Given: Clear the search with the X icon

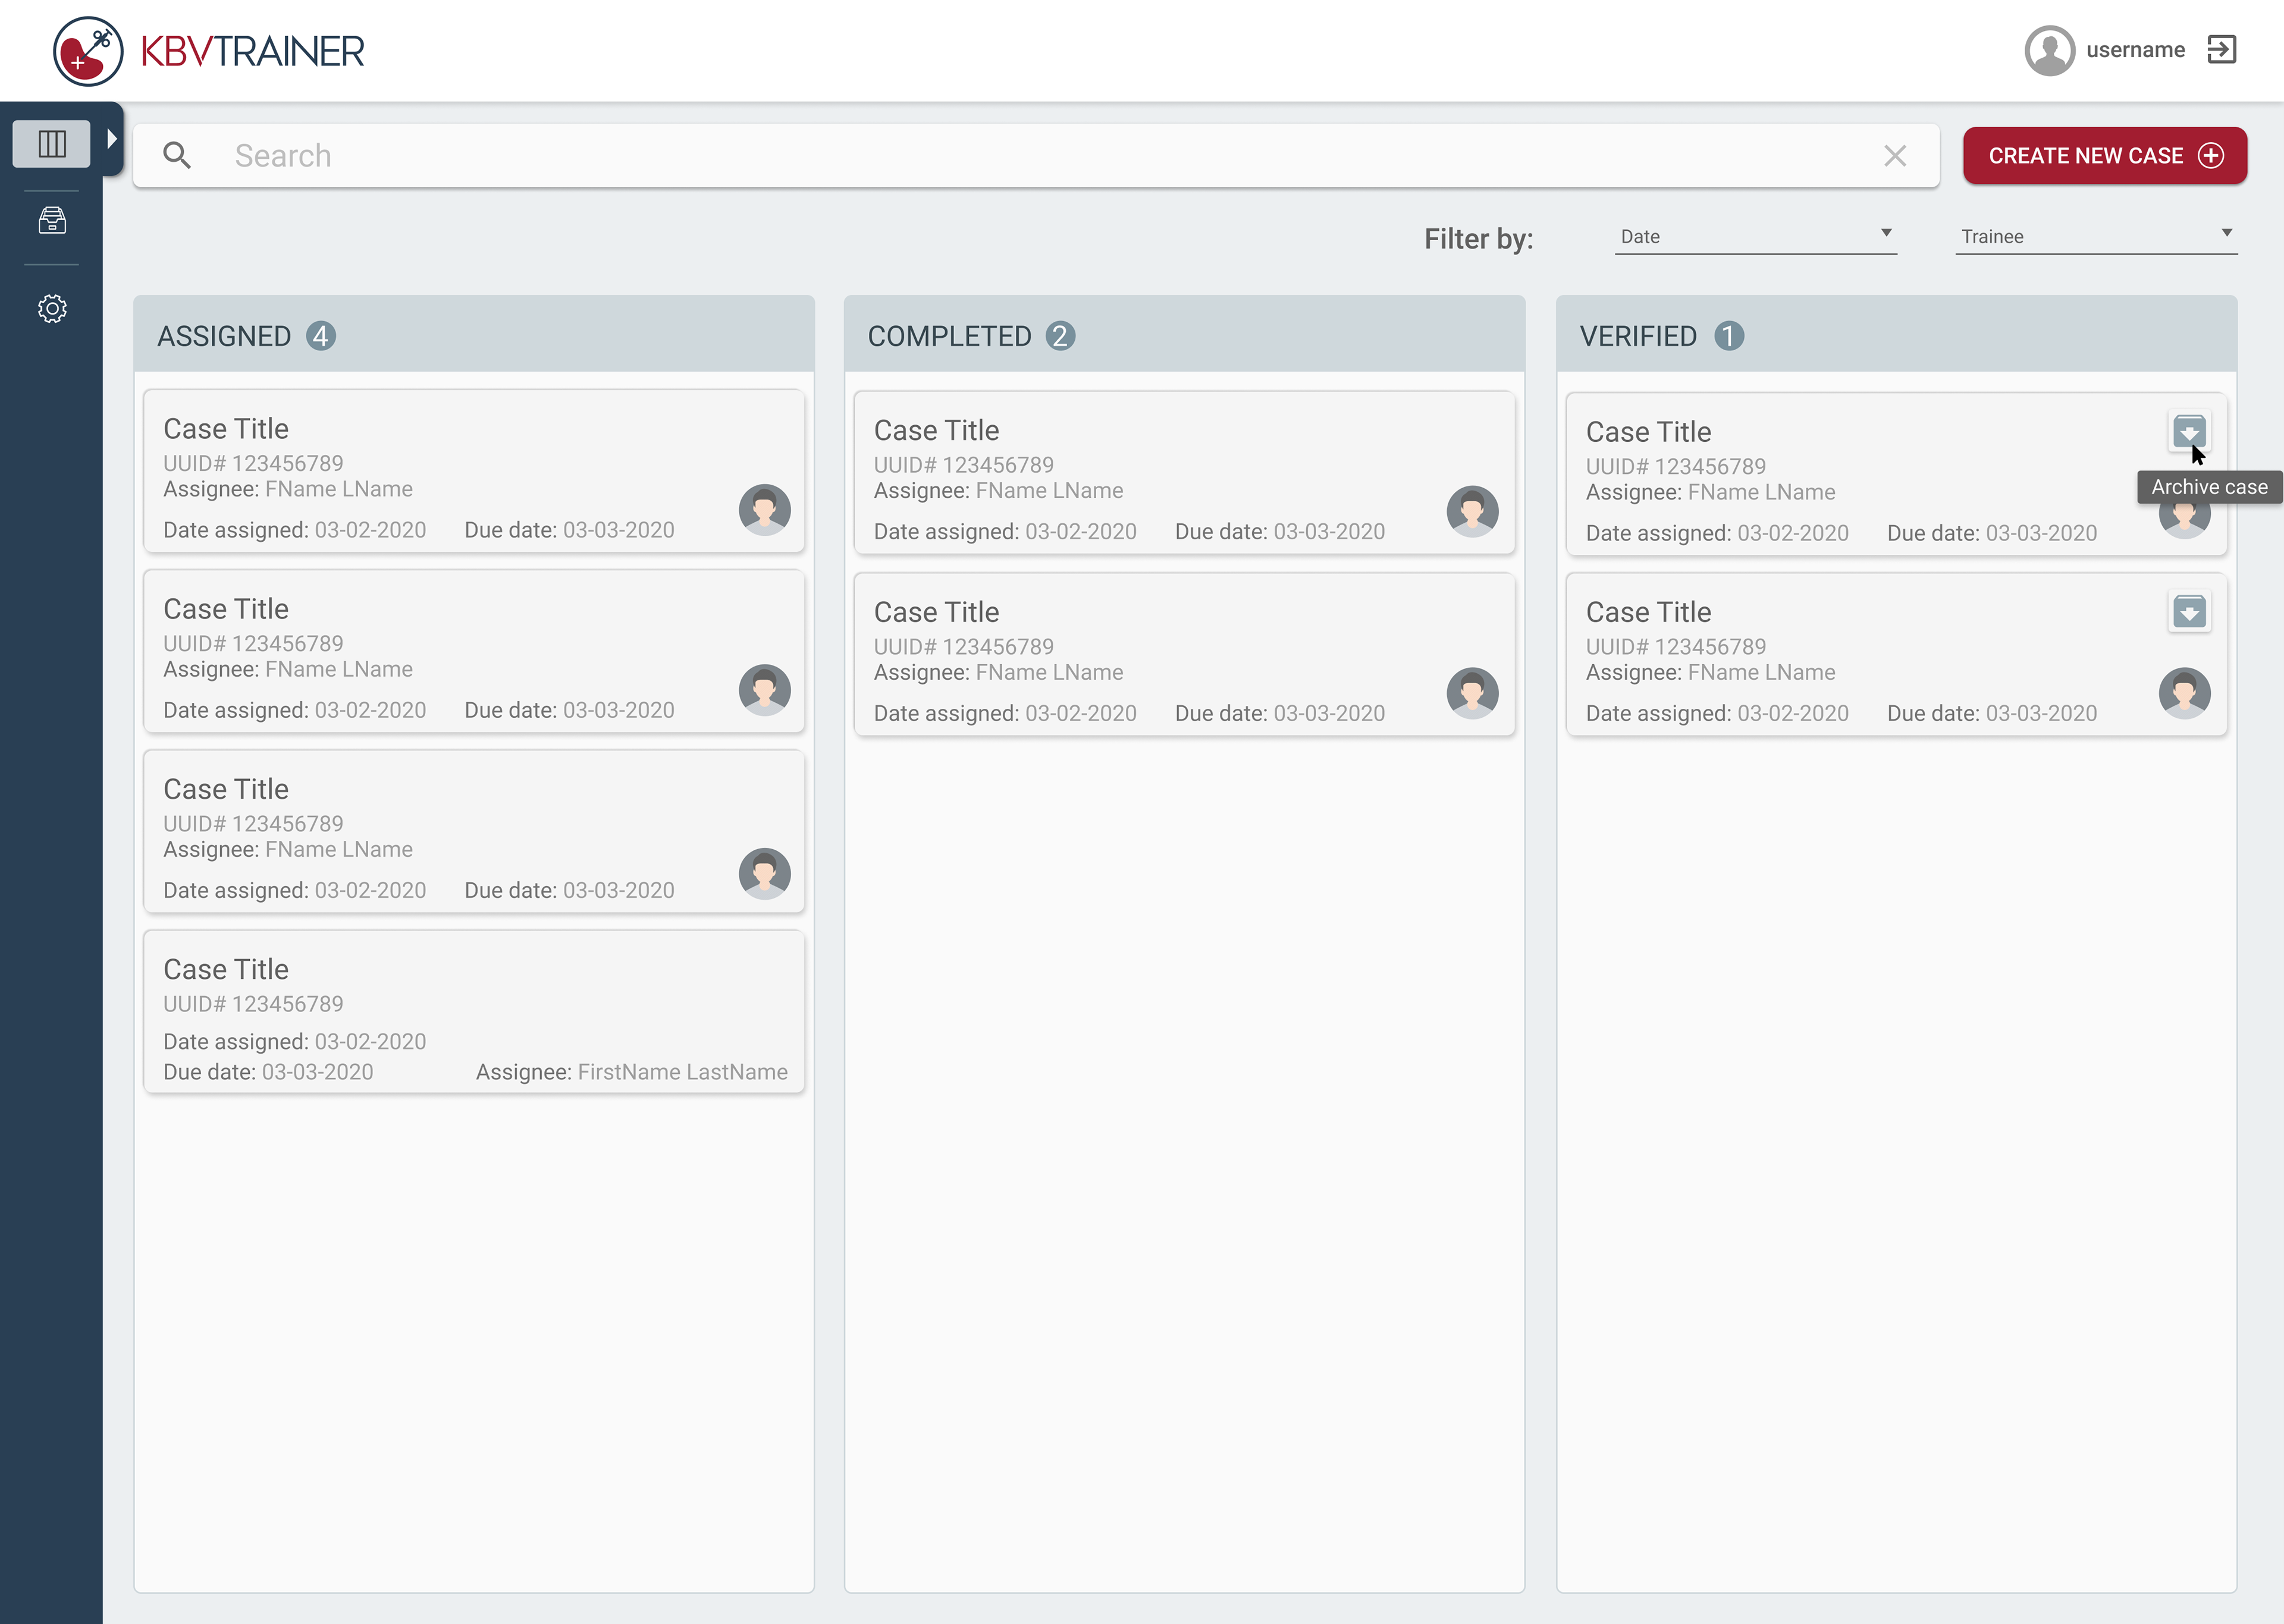Looking at the screenshot, I should 1894,155.
